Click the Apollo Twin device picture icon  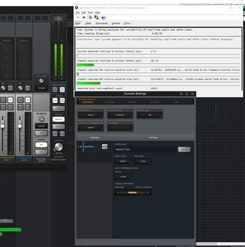tap(105, 147)
